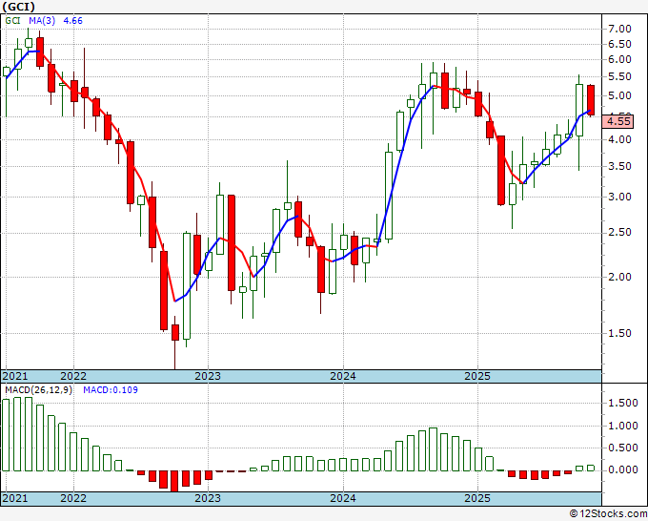Click the 1.000 MACD axis label
Viewport: 648px width, 521px height.
pos(623,426)
